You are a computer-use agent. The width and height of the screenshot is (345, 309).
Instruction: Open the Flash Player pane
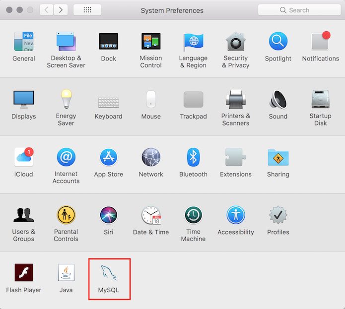24,273
